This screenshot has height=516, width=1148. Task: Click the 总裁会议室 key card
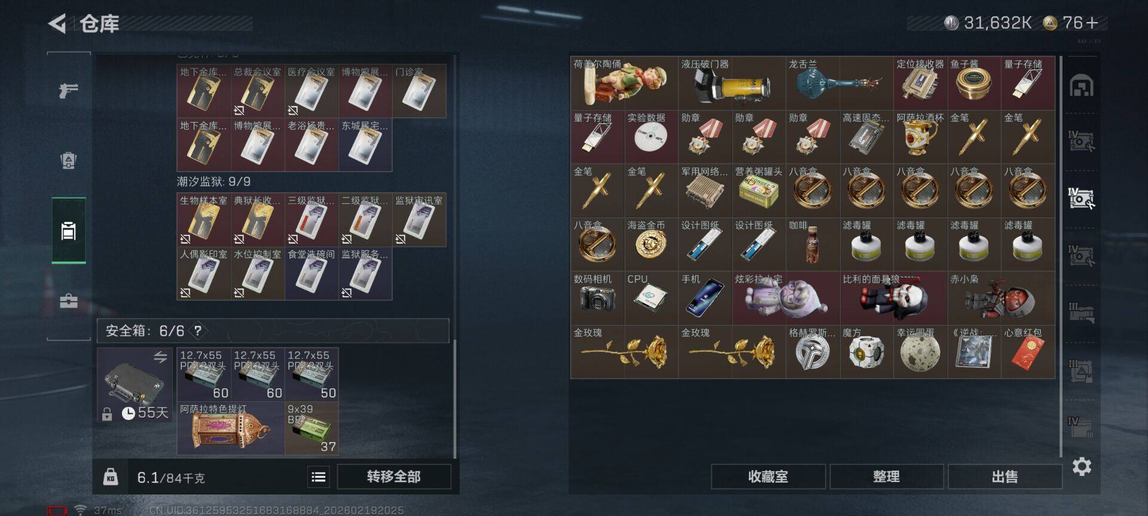coord(258,91)
